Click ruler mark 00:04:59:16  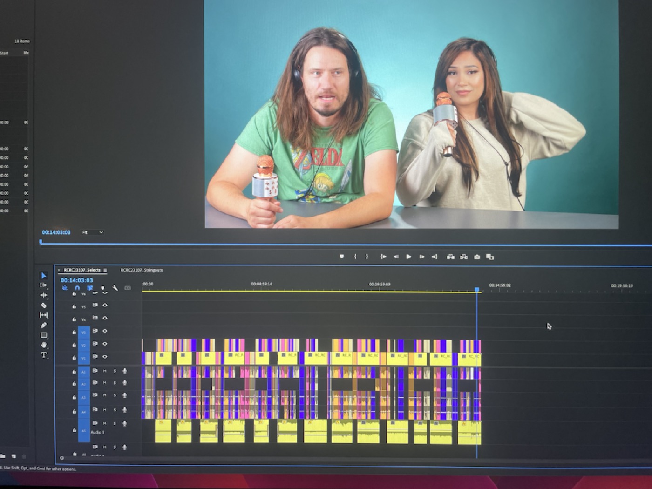[x=261, y=284]
